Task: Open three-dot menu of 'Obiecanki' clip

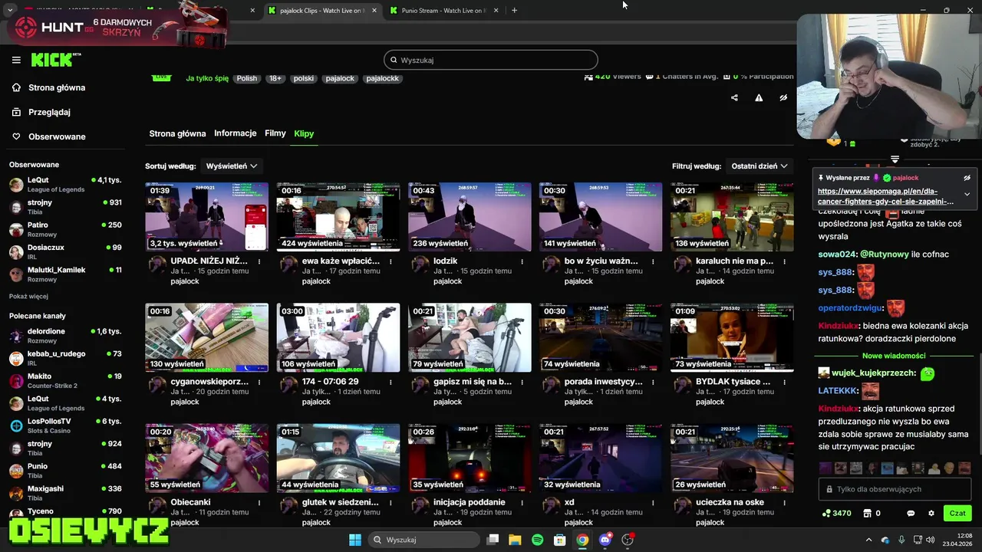Action: [x=259, y=503]
